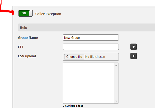Screen dimensions: 155x108
Task: Click the numbers list scroll-down arrow
Action: tap(116, 101)
